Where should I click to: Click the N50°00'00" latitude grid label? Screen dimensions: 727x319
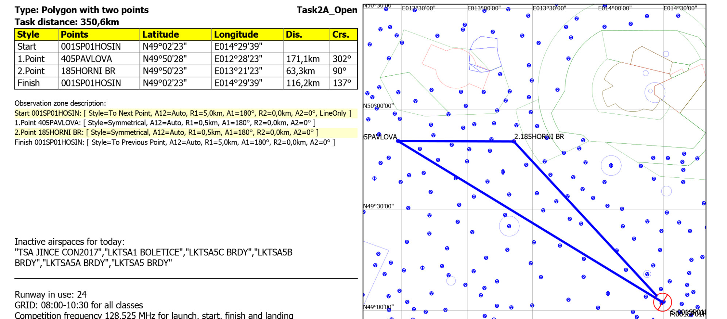378,106
